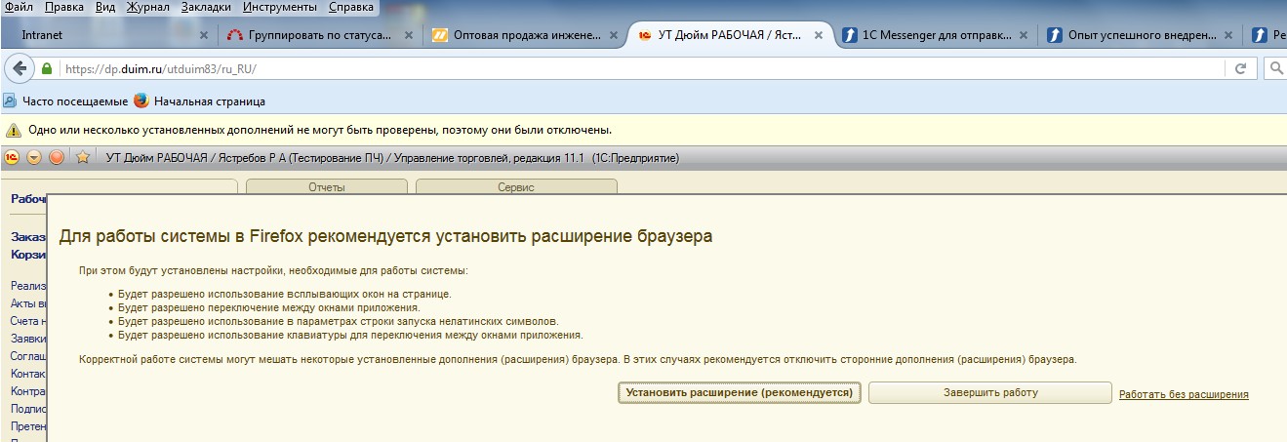Switch to Группировать по статуса tab
Image resolution: width=1287 pixels, height=442 pixels.
(319, 35)
